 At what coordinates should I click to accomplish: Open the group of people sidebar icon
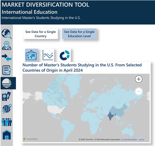point(7,122)
